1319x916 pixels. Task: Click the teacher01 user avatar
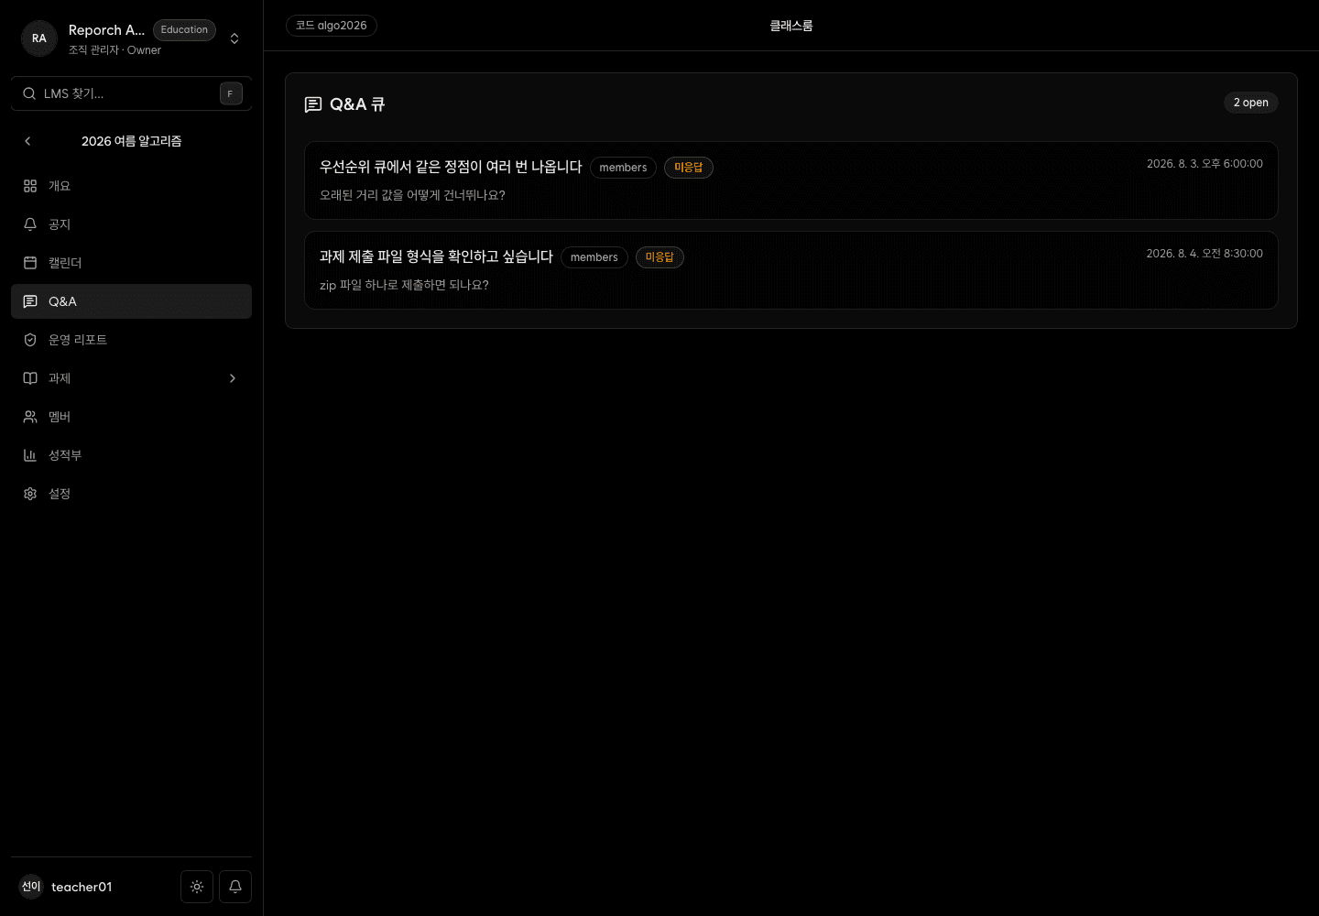tap(31, 887)
